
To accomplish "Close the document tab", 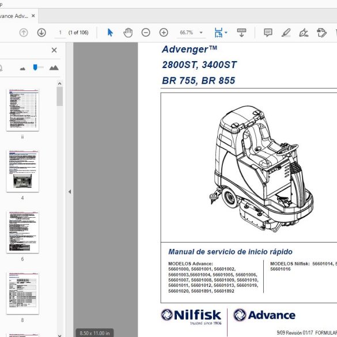I will pos(33,16).
